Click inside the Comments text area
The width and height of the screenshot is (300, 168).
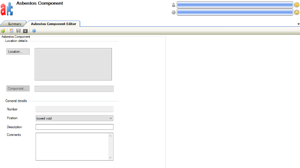(72, 146)
